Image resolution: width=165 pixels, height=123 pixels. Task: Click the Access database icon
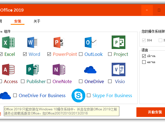point(8,70)
